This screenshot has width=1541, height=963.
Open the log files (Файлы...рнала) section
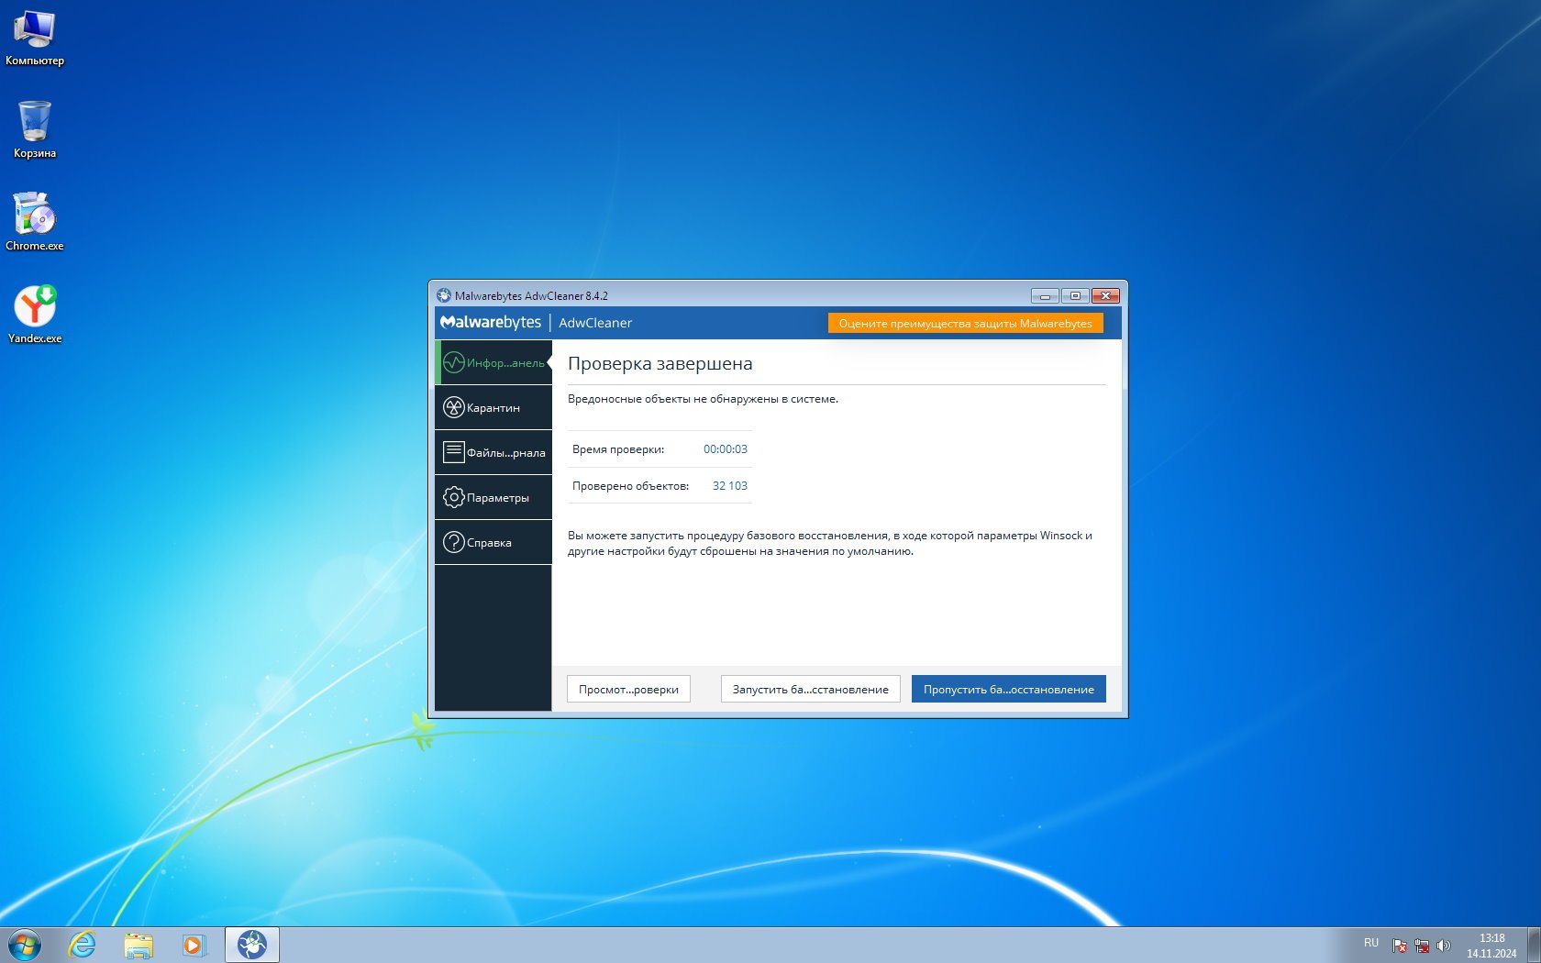493,452
